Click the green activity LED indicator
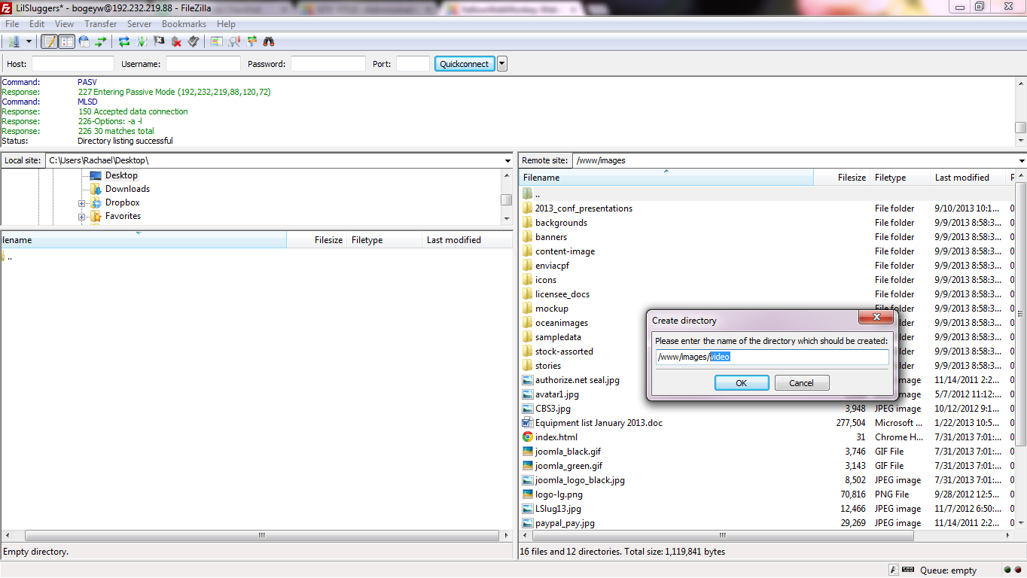Viewport: 1027px width, 578px height. [1007, 570]
